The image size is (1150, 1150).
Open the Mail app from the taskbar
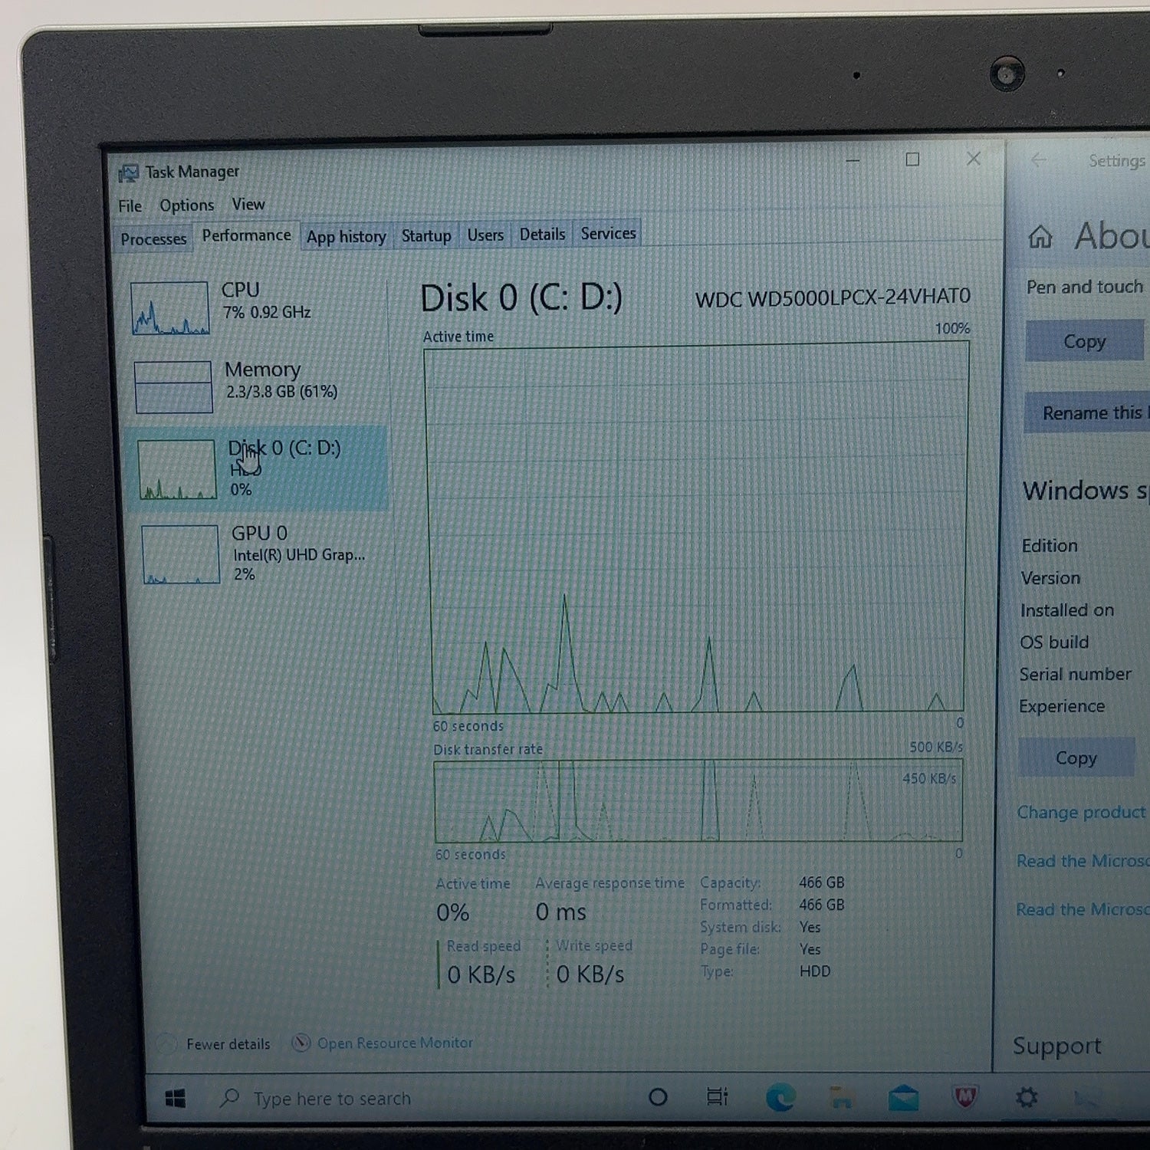point(904,1098)
